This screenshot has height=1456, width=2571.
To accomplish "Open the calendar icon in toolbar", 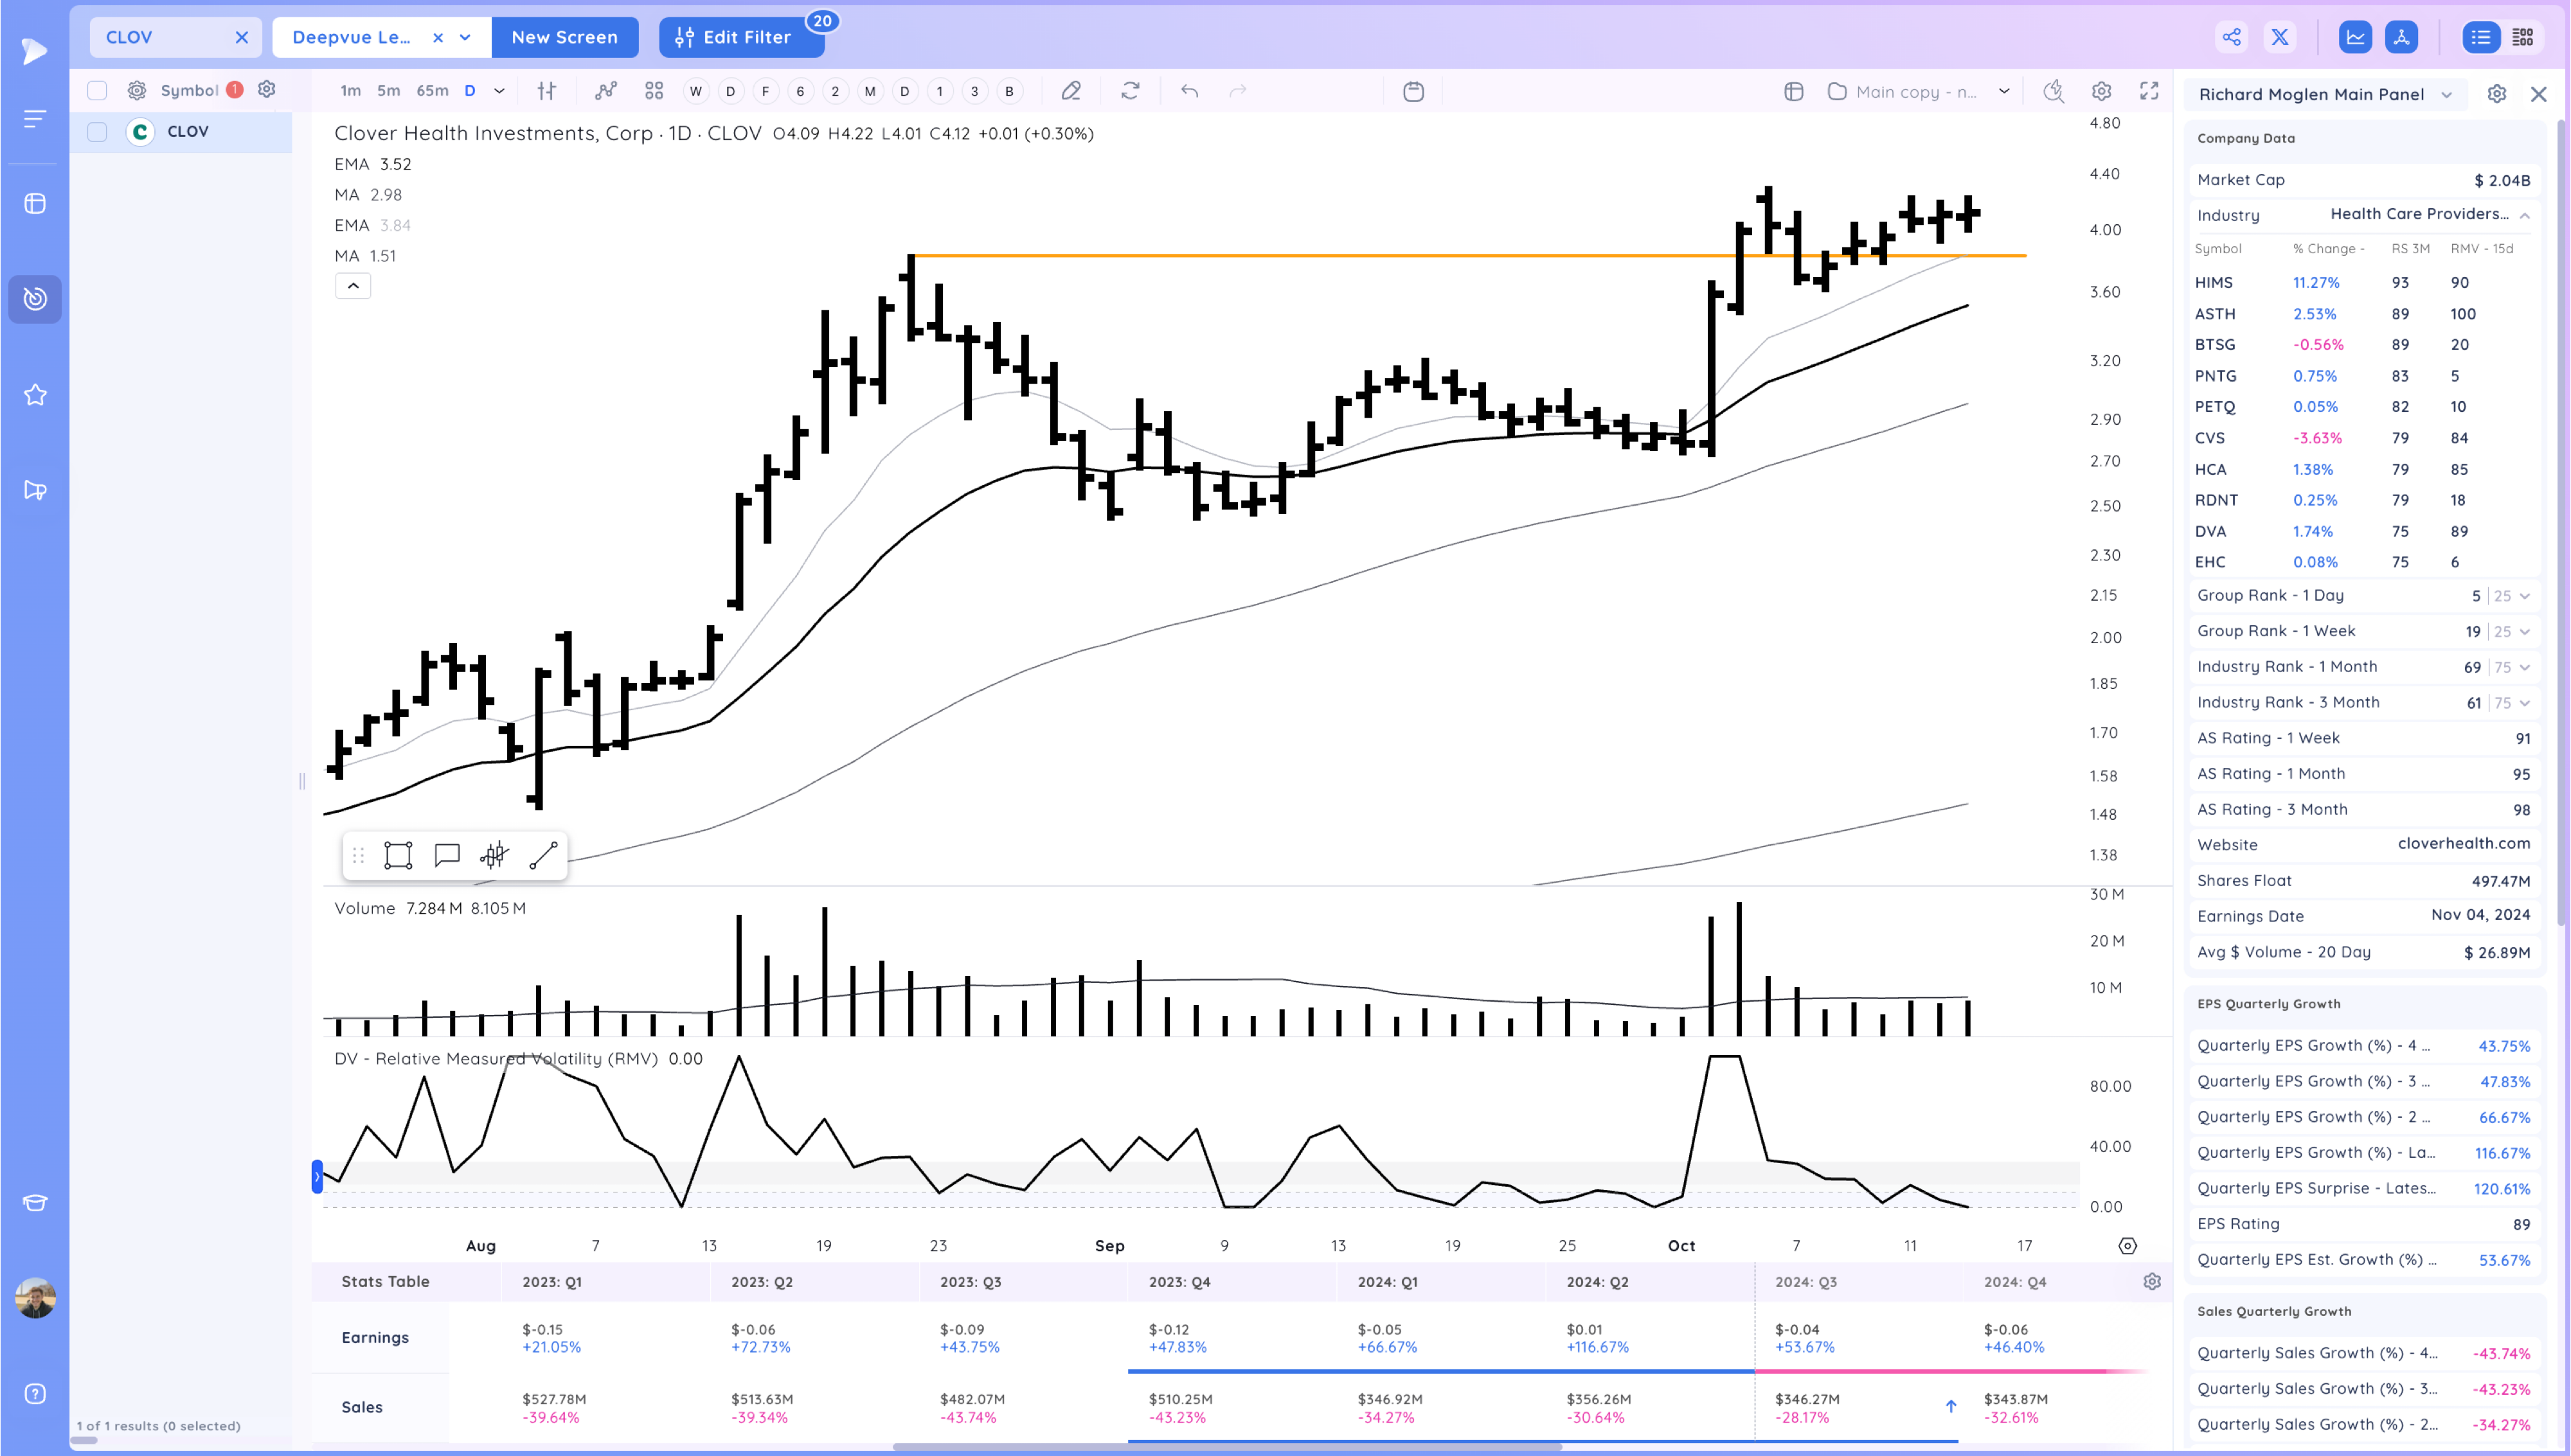I will 1413,91.
